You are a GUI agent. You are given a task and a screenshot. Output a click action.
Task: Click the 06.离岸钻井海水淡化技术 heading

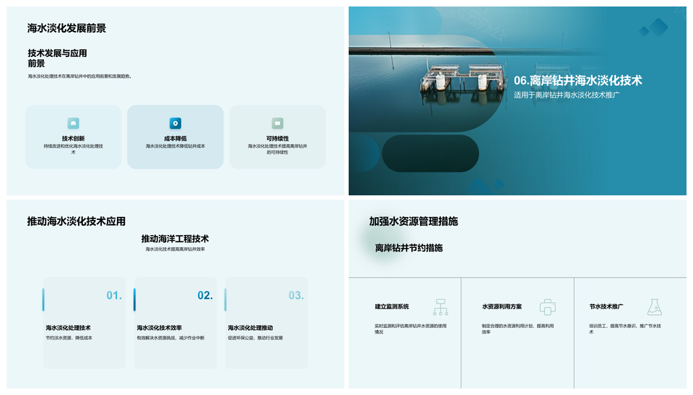point(577,81)
